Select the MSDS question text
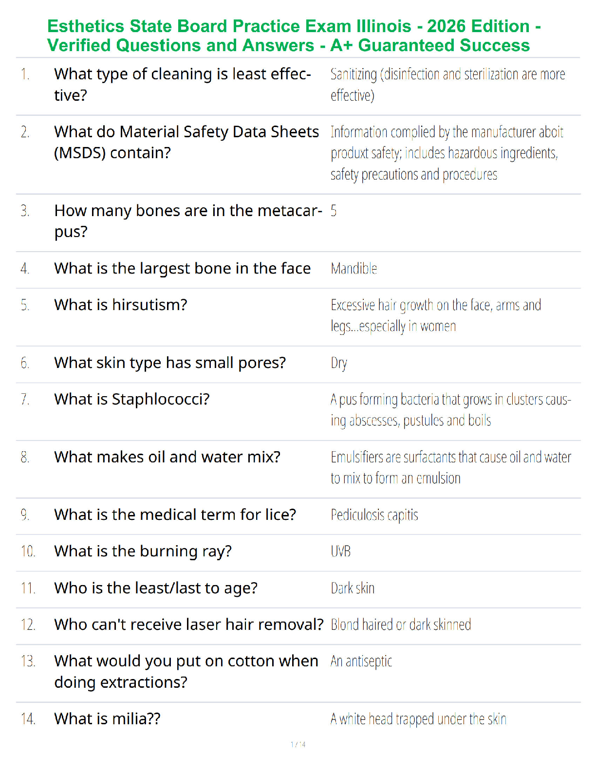 186,142
